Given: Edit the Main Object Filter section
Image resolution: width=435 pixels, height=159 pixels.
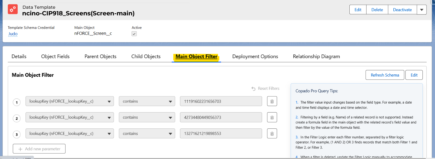Looking at the screenshot, I should click(x=414, y=75).
